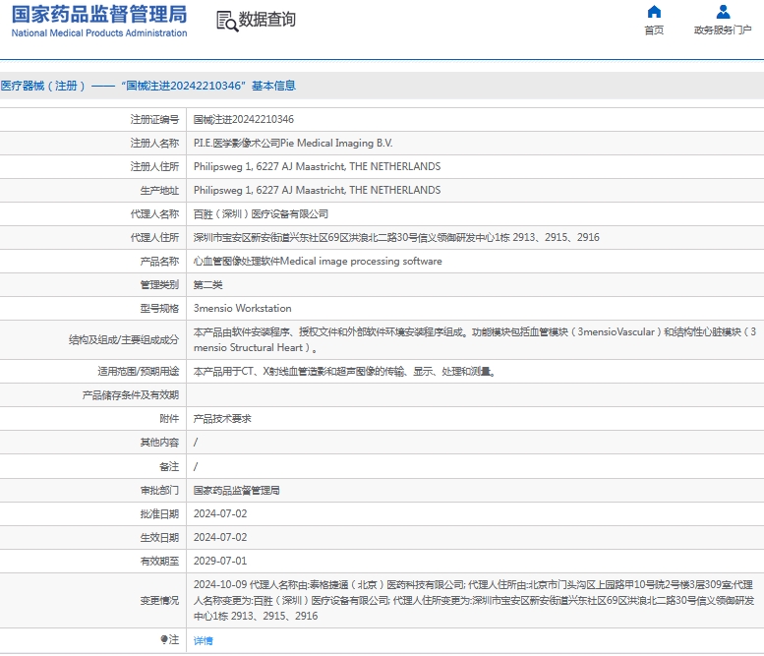Click the 产品储存条件及有效期 row label
Viewport: 764px width, 656px height.
click(130, 395)
